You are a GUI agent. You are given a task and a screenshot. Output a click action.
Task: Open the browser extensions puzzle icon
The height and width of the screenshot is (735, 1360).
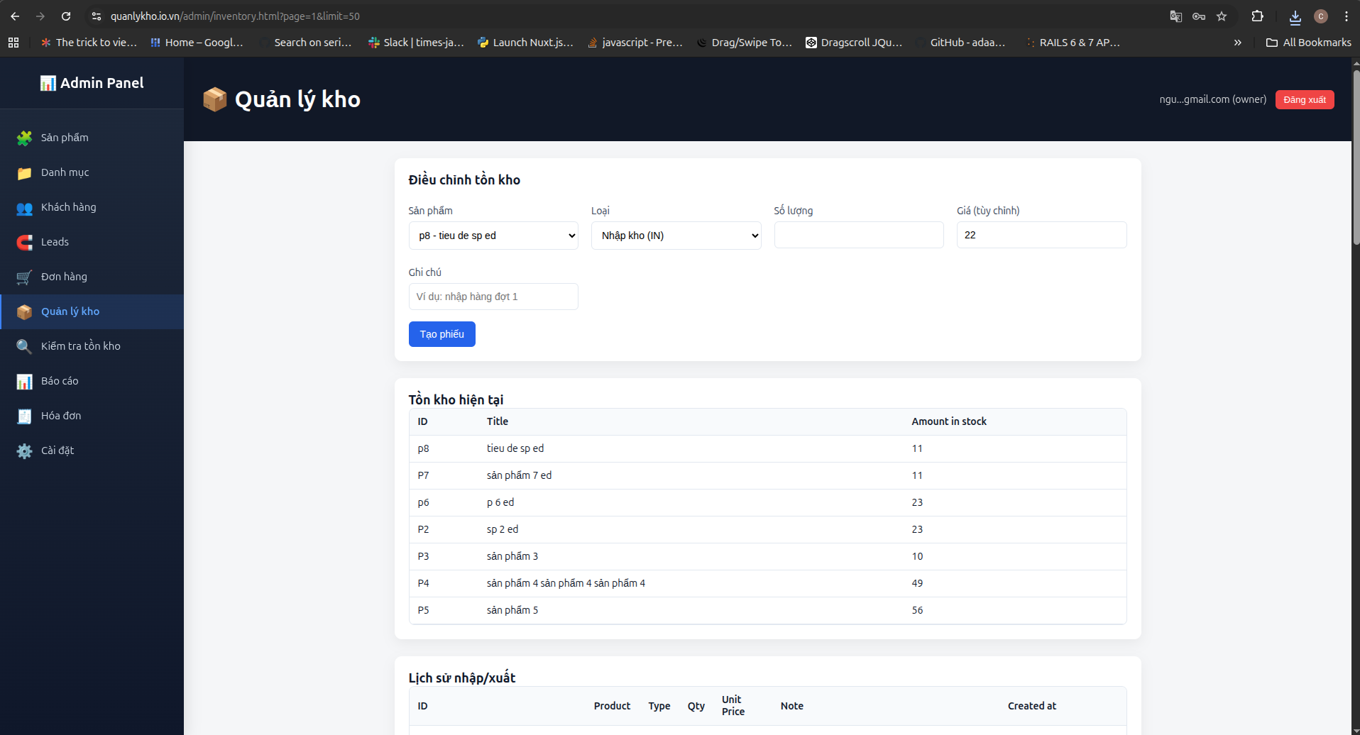tap(1257, 16)
